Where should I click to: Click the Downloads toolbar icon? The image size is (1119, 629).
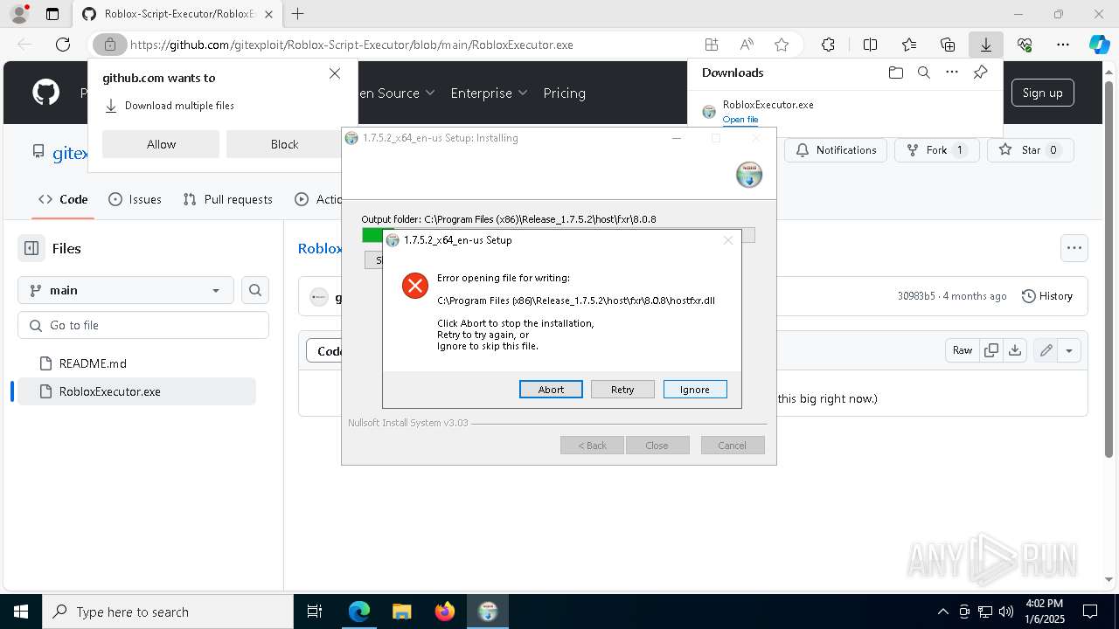tap(985, 45)
